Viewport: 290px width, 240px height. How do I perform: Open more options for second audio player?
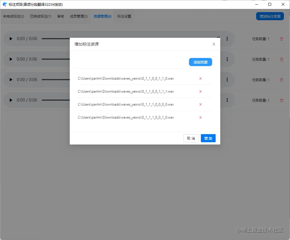pyautogui.click(x=227, y=59)
